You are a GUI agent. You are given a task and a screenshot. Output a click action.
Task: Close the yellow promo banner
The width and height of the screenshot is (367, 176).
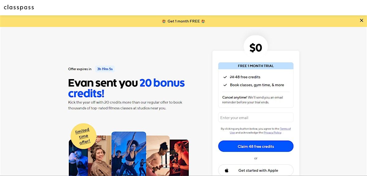[361, 20]
